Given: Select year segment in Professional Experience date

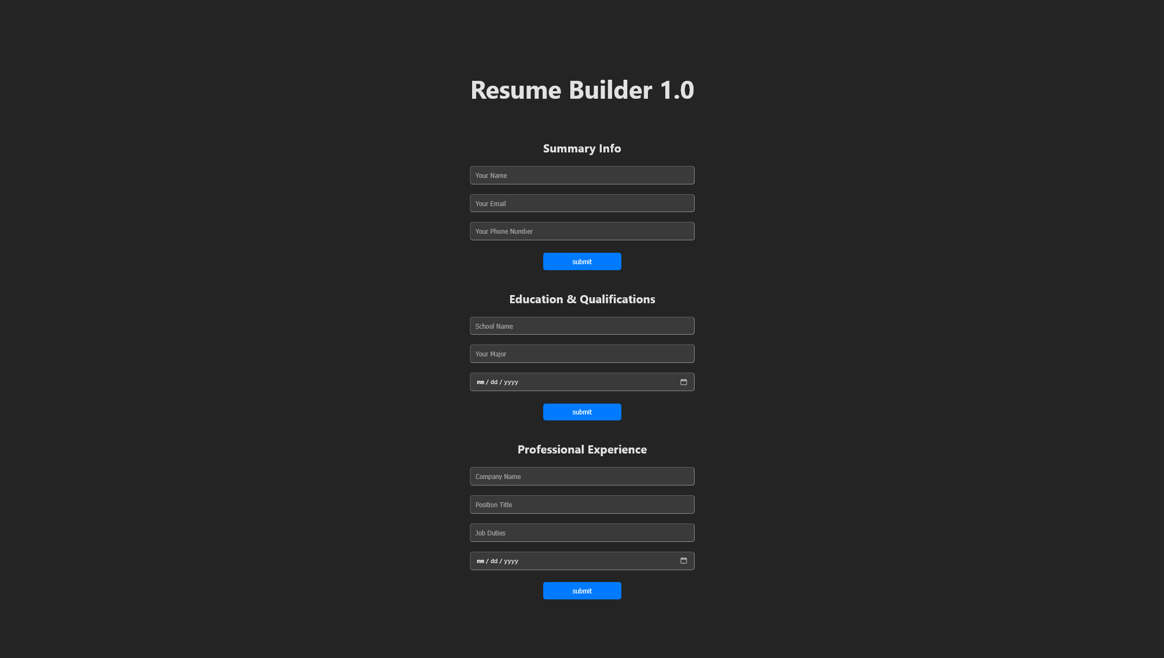Looking at the screenshot, I should [511, 561].
